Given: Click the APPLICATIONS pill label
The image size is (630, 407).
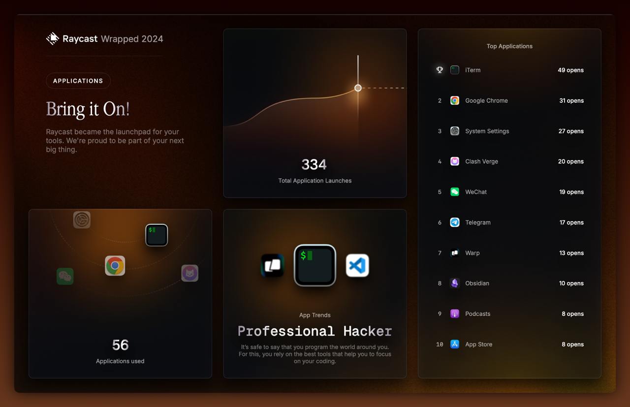Looking at the screenshot, I should tap(78, 81).
